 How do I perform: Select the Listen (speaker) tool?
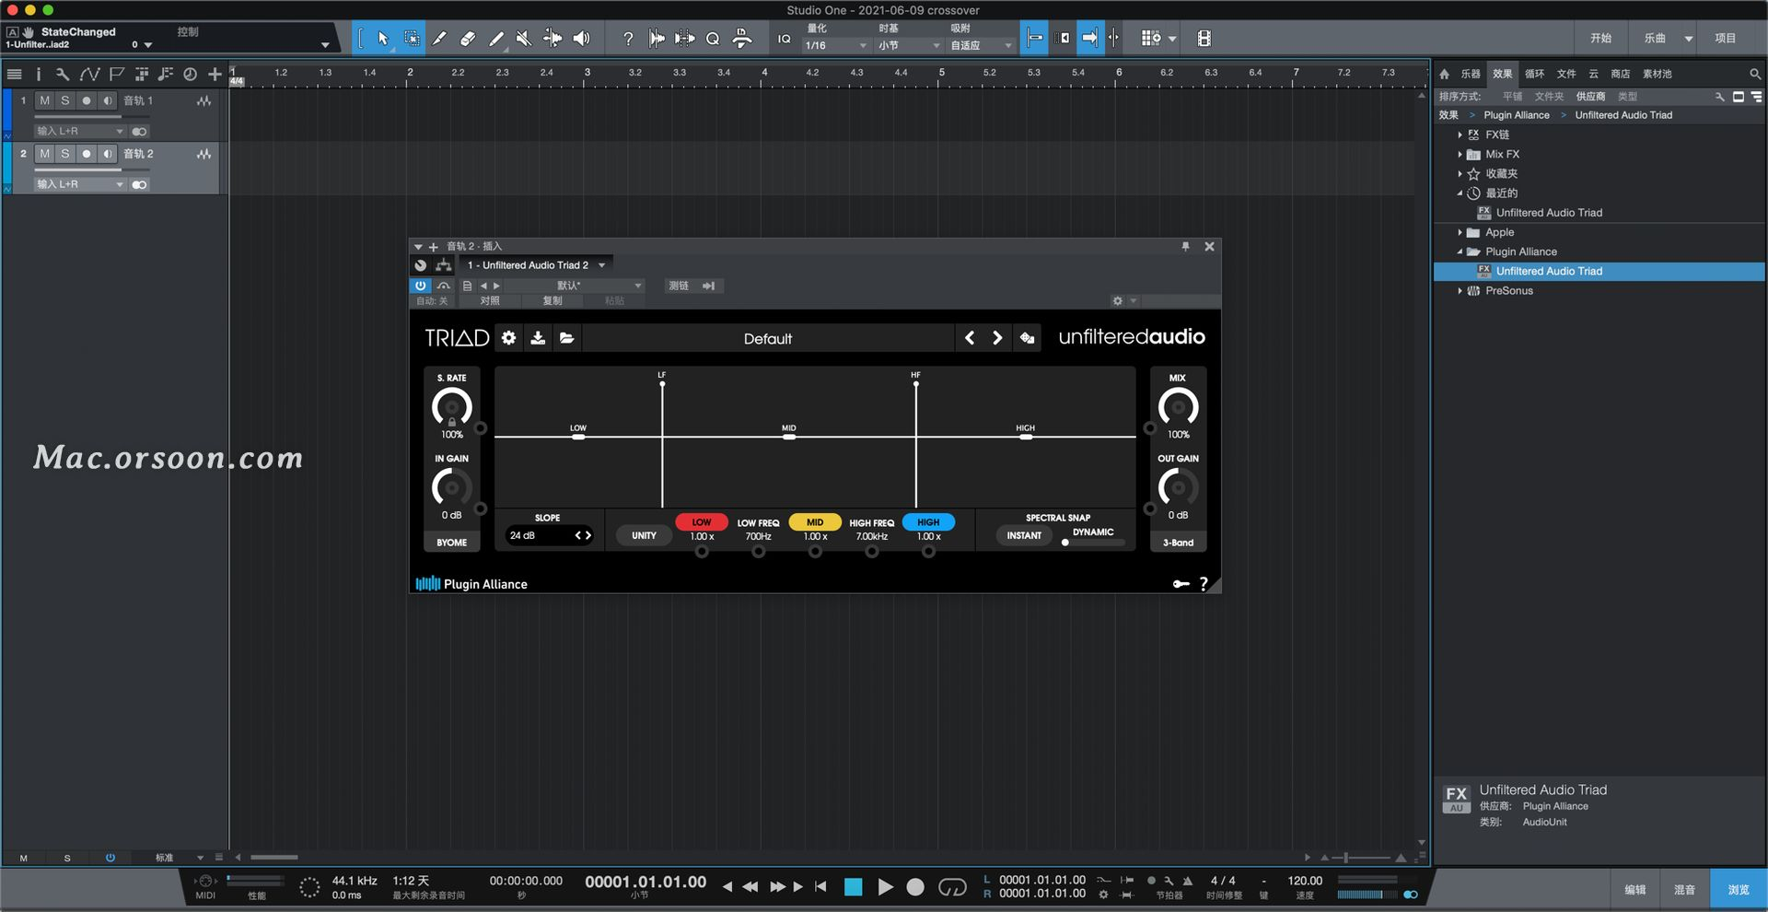click(x=581, y=39)
